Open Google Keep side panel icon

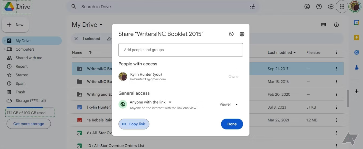(356, 38)
